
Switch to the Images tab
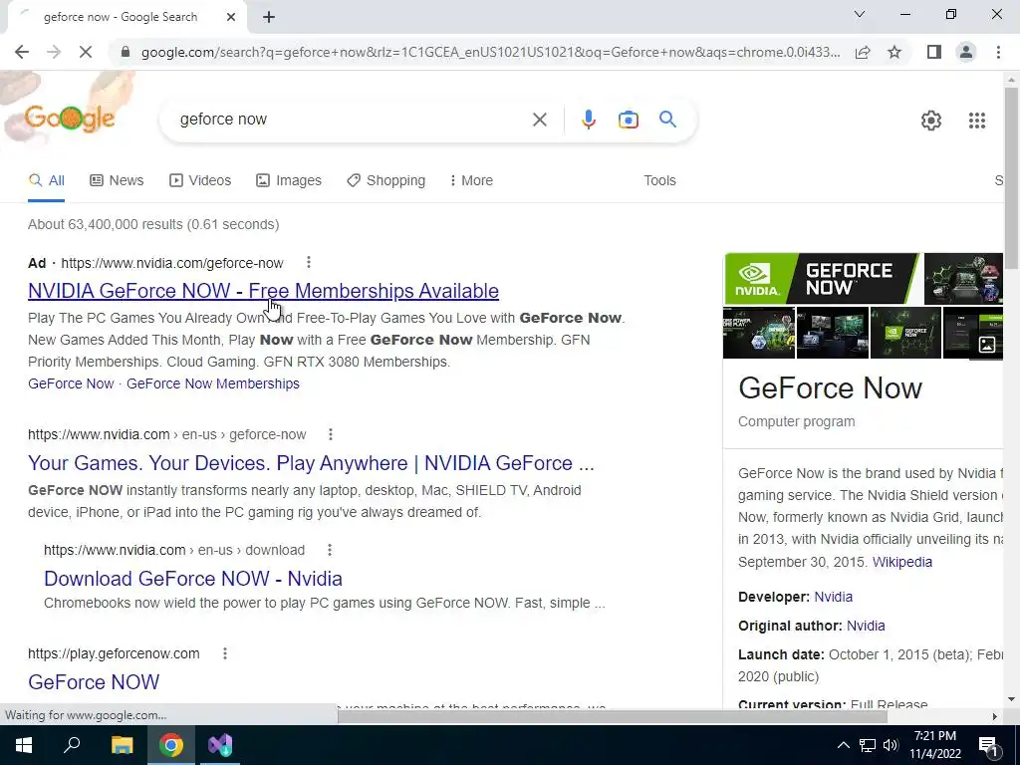288,181
